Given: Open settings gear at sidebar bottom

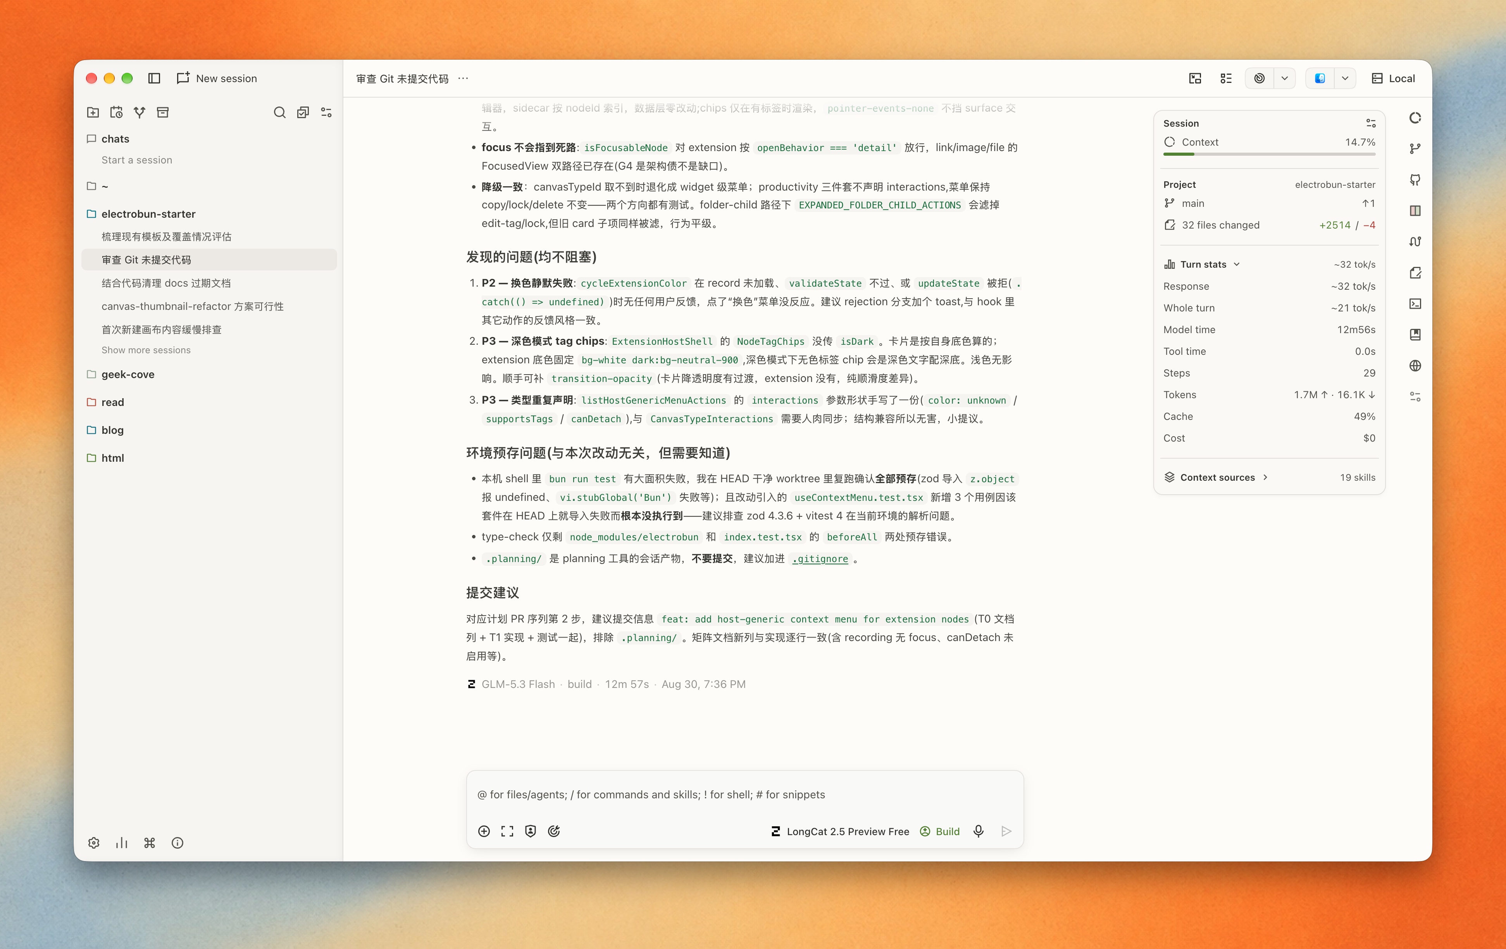Looking at the screenshot, I should click(x=94, y=843).
